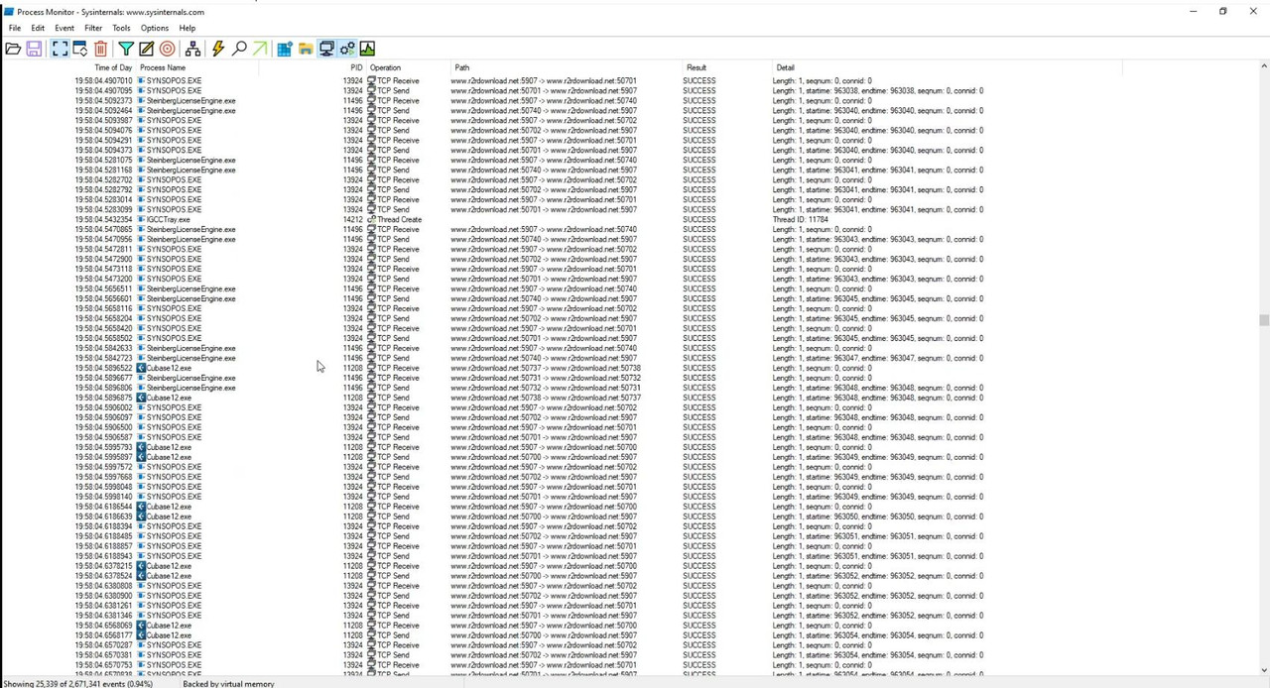Click the path ending 50737 -> r2rdownload.net:50738
This screenshot has width=1270, height=688.
click(x=546, y=368)
